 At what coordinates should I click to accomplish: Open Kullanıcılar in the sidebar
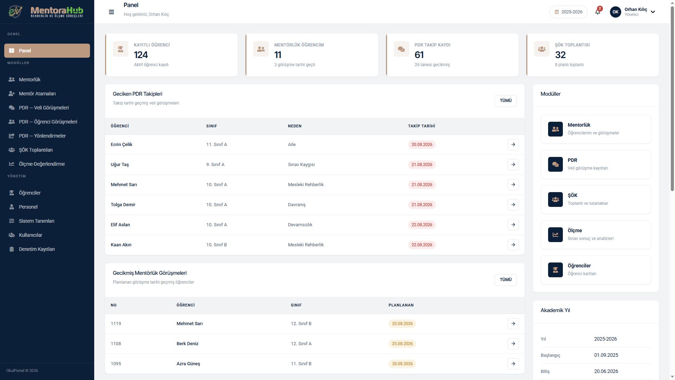click(47, 235)
